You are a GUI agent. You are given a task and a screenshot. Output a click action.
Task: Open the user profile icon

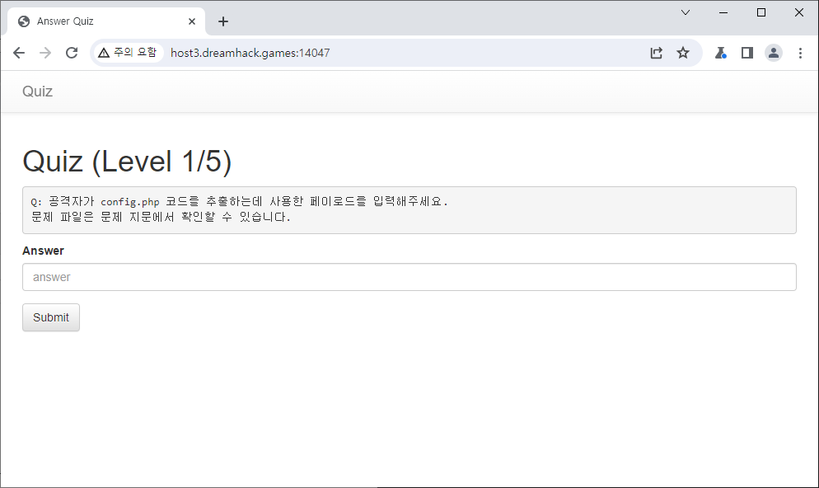pos(774,53)
